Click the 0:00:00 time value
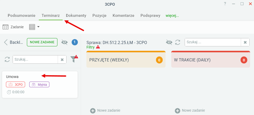The height and width of the screenshot is (115, 254). pyautogui.click(x=18, y=92)
